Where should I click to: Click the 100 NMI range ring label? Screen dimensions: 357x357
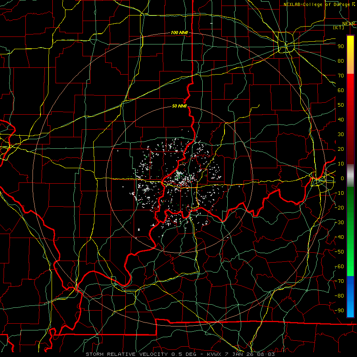179,33
